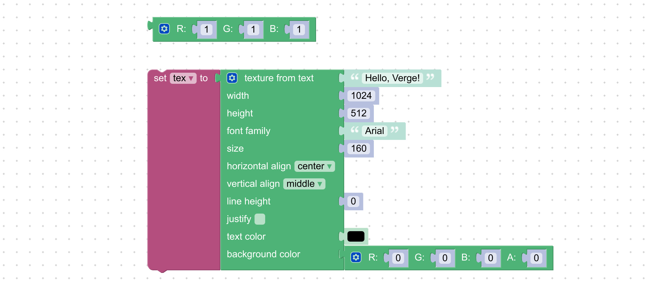
Task: Edit the Arial font family field
Action: click(x=374, y=131)
